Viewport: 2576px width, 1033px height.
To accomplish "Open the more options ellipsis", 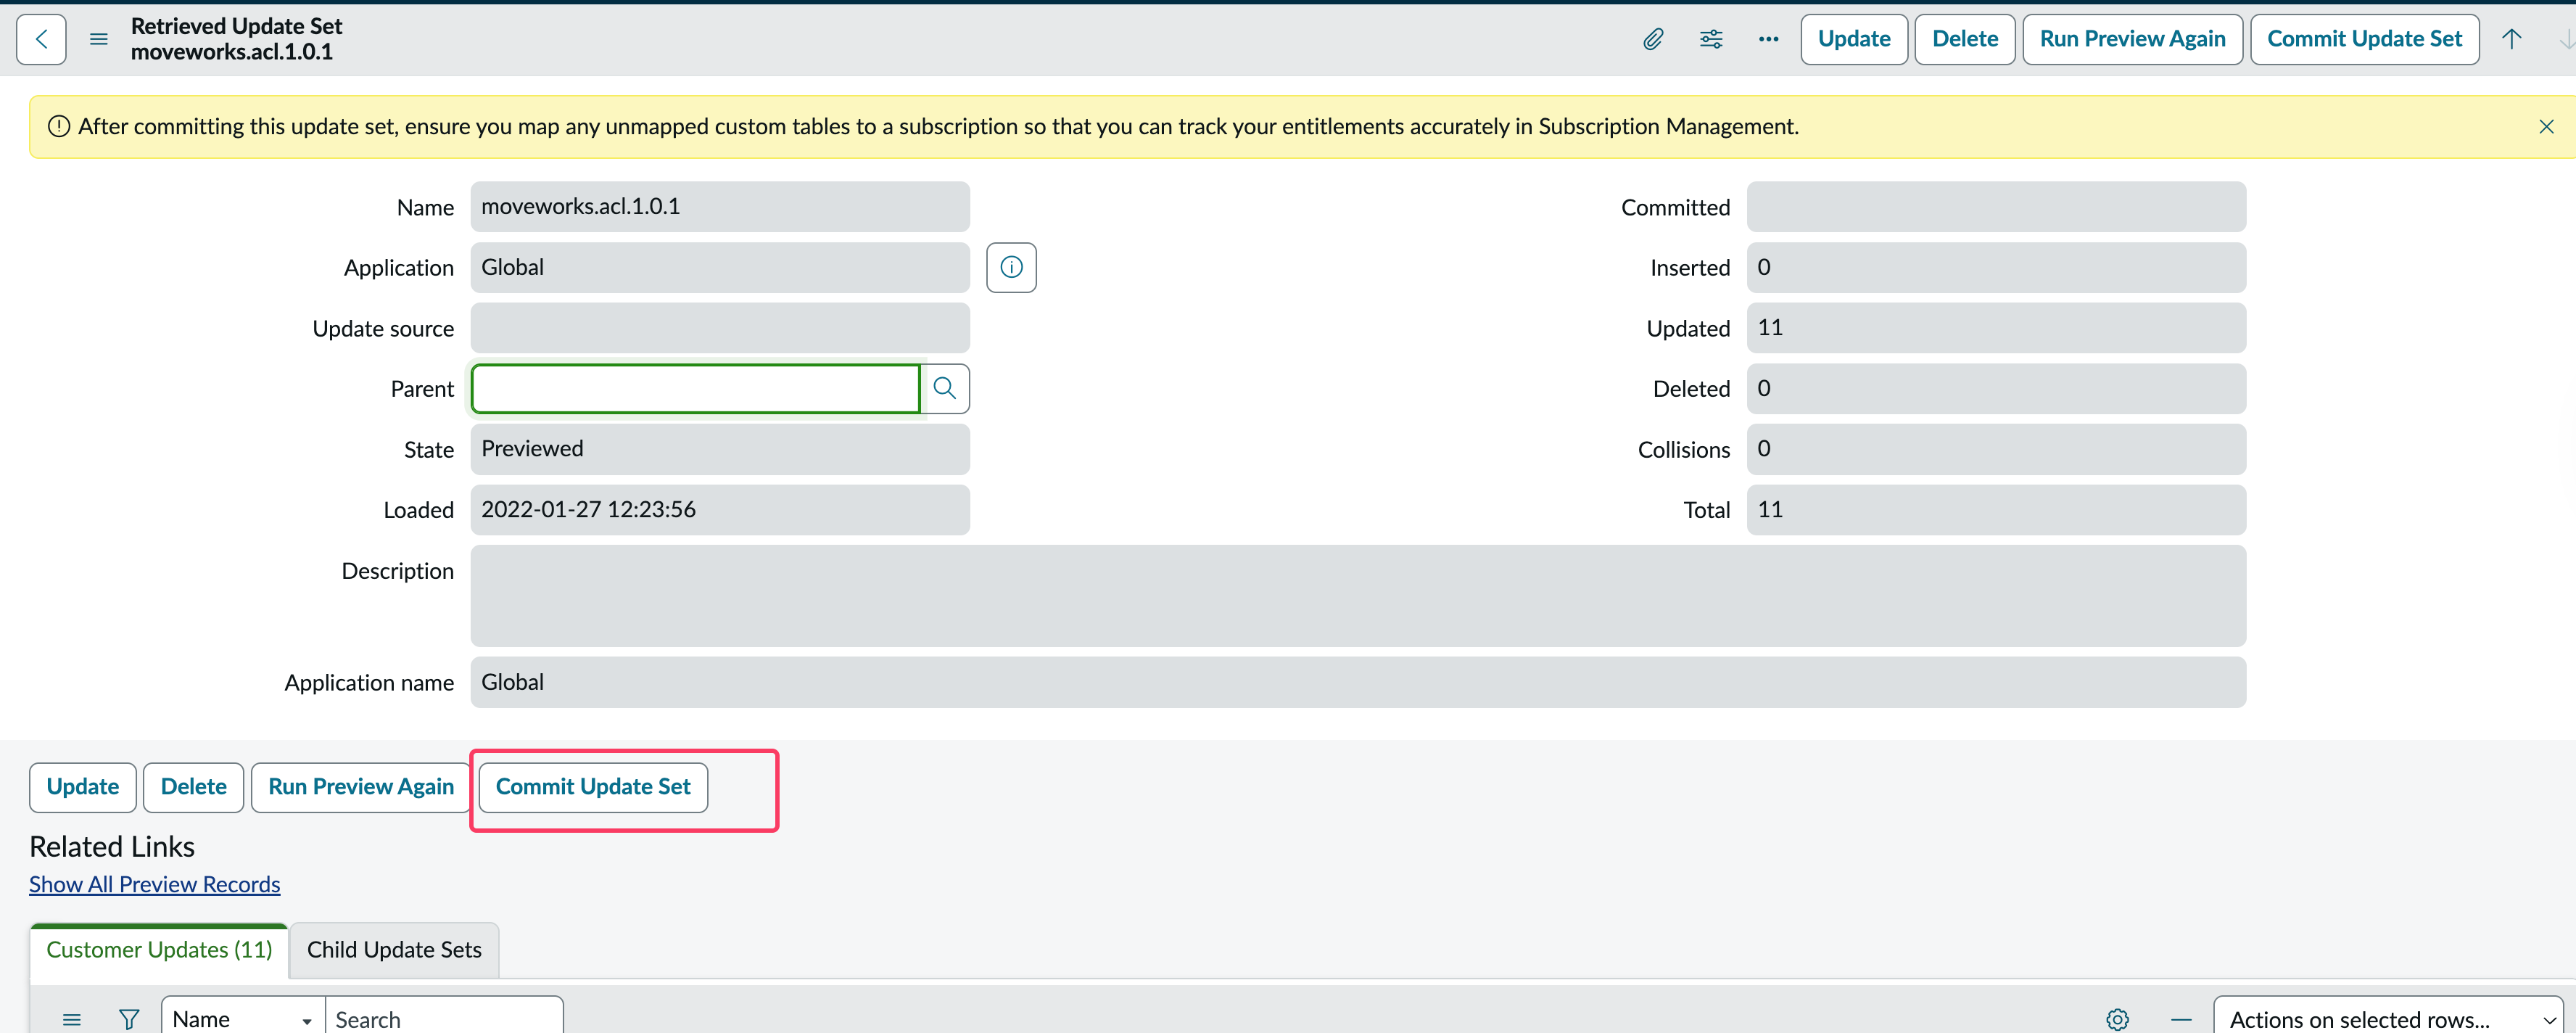I will 1768,39.
